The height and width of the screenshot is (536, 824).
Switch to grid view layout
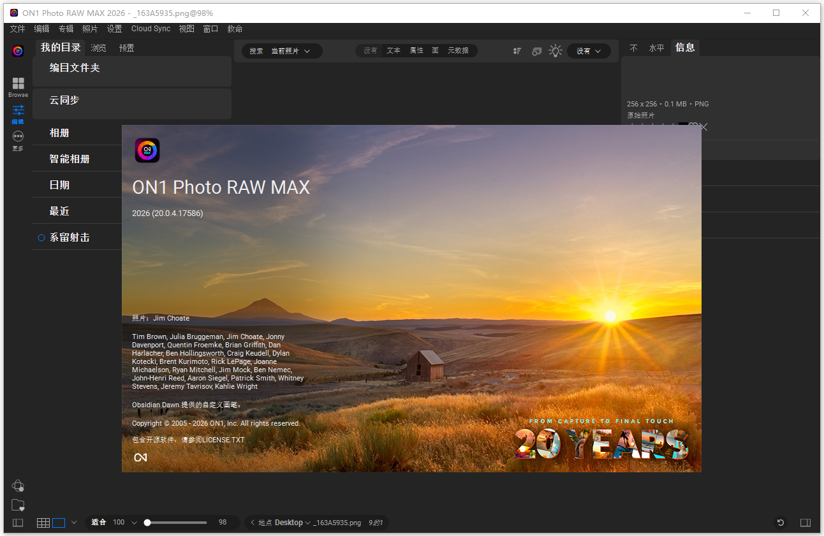(43, 523)
